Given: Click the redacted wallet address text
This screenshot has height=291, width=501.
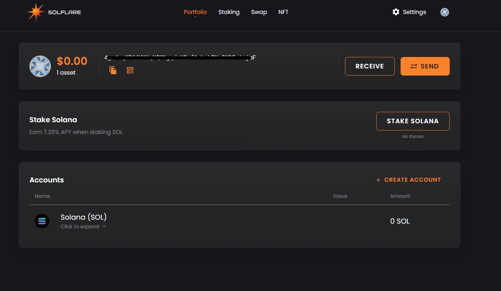Looking at the screenshot, I should (180, 57).
